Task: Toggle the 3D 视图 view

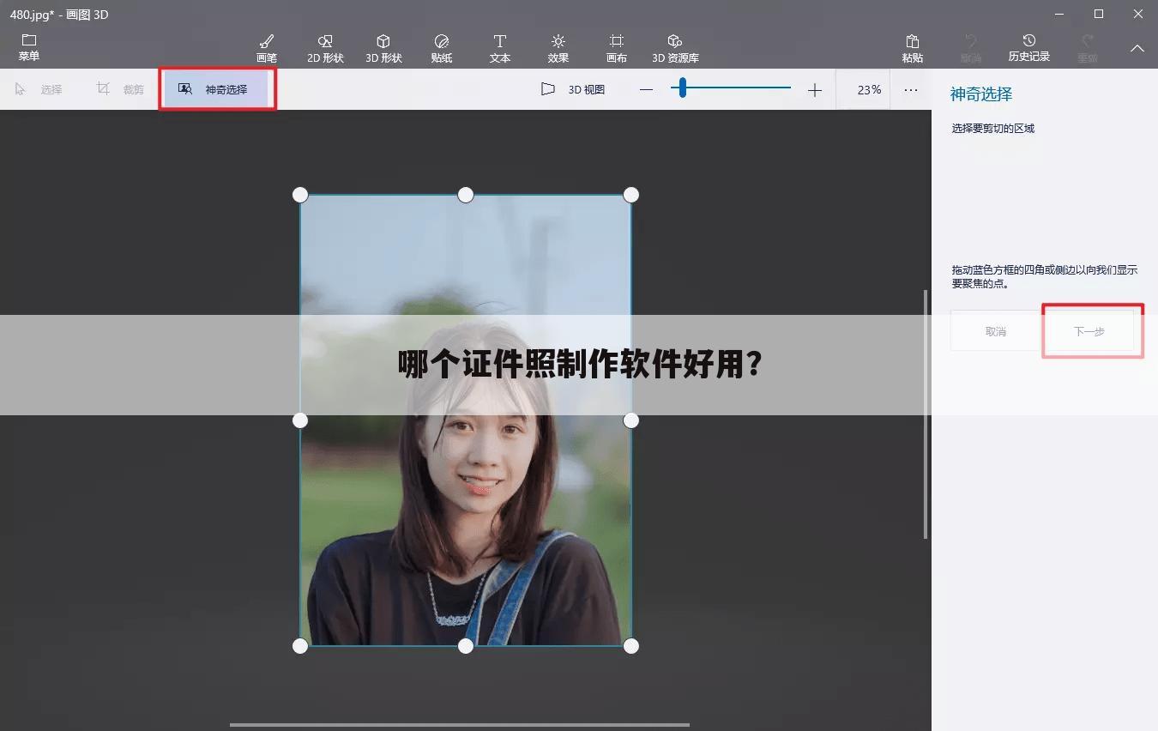Action: (573, 89)
